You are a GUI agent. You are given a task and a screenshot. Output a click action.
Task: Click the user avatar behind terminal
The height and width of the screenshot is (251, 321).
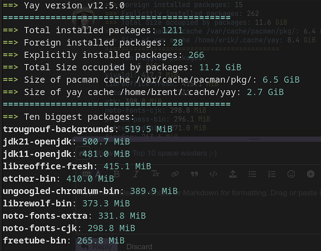[x=83, y=19]
